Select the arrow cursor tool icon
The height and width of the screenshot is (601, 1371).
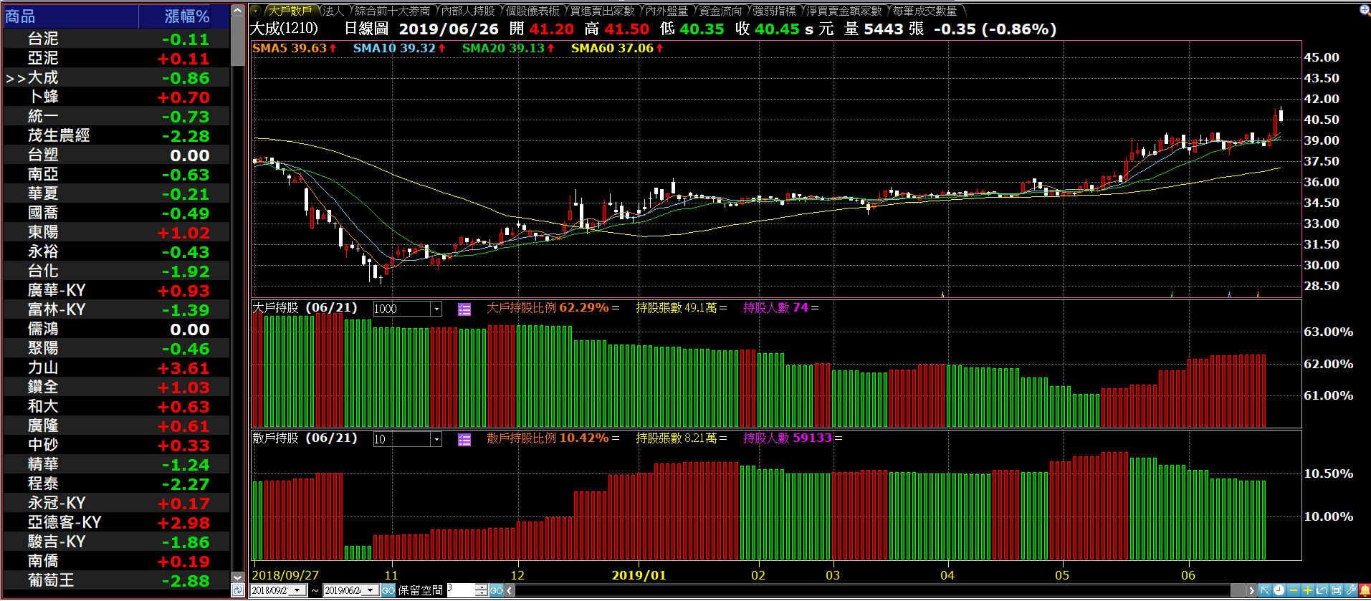click(1265, 590)
